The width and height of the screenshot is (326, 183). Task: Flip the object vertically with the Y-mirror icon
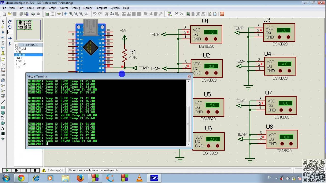point(10,44)
